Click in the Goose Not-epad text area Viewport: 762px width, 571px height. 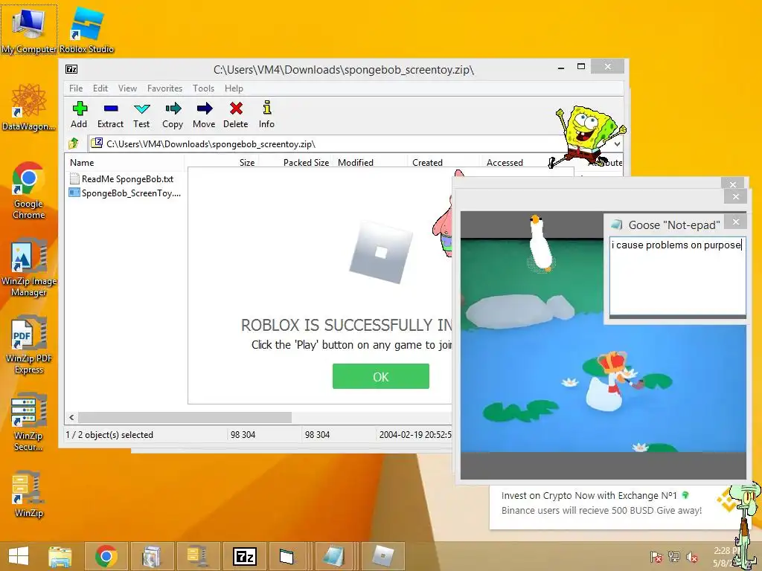677,276
